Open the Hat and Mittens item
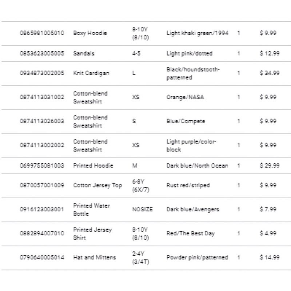Viewport: 291px width, 291px height. pos(95,258)
